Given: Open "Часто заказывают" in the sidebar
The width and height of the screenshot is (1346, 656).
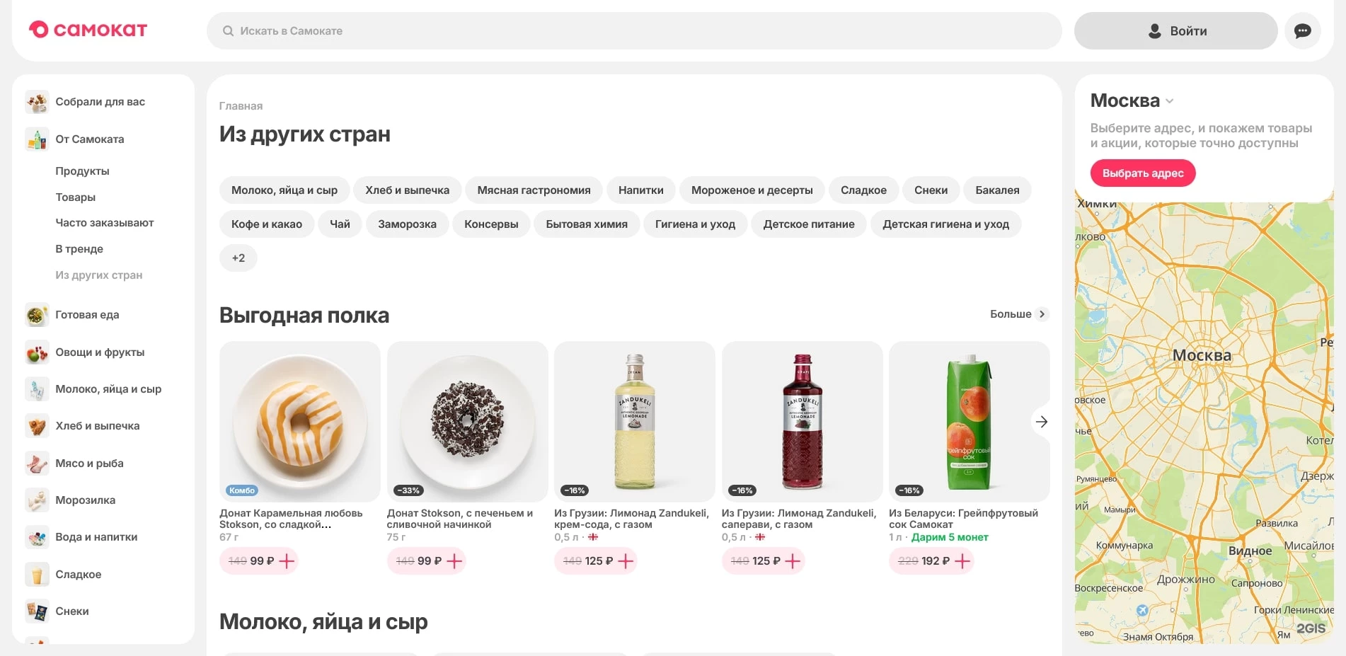Looking at the screenshot, I should [103, 222].
